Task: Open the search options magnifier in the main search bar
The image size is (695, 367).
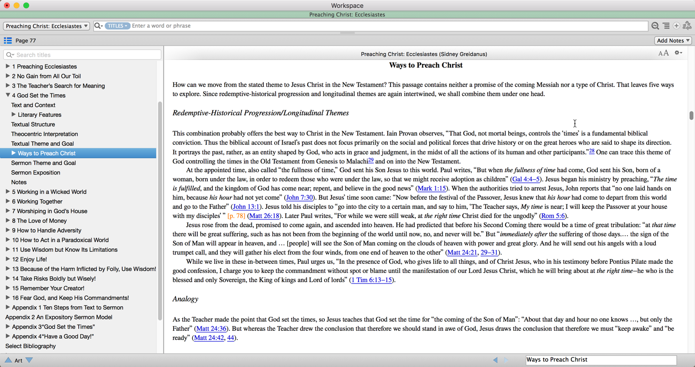Action: click(x=98, y=26)
